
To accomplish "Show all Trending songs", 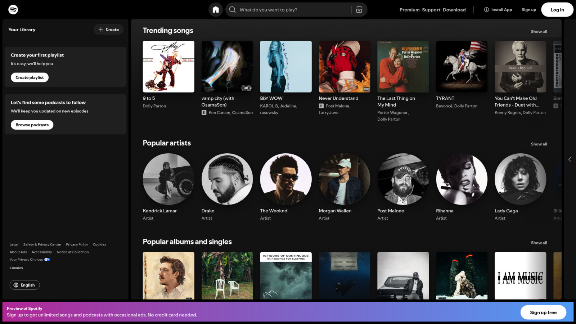I will click(539, 32).
